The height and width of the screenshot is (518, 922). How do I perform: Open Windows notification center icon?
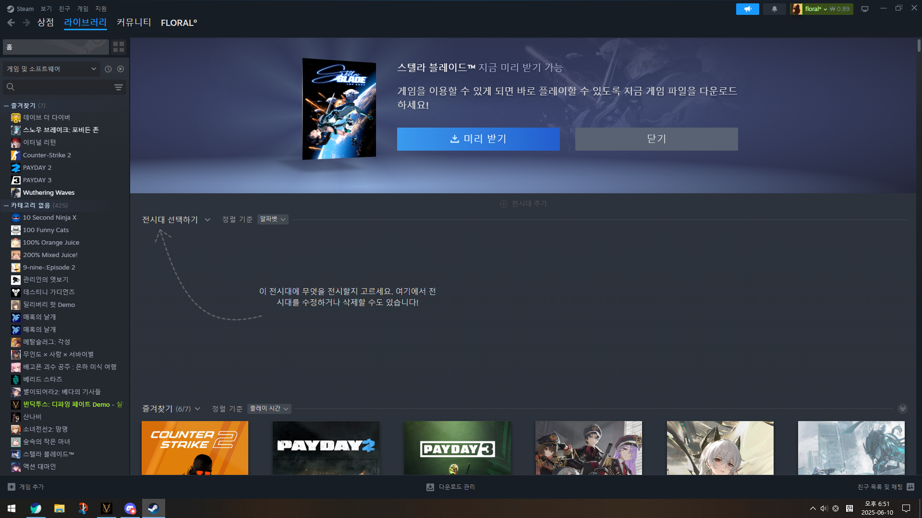(x=906, y=508)
